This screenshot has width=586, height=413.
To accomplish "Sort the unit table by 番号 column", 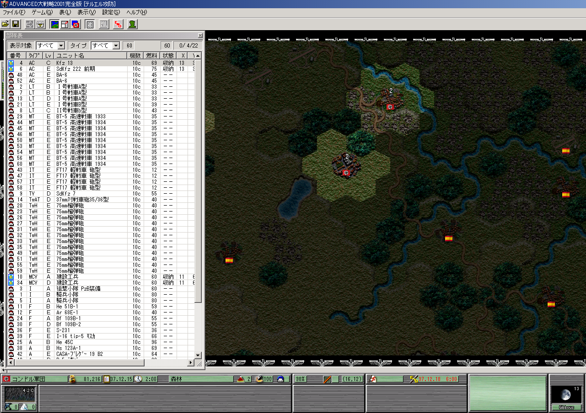I will click(x=16, y=56).
